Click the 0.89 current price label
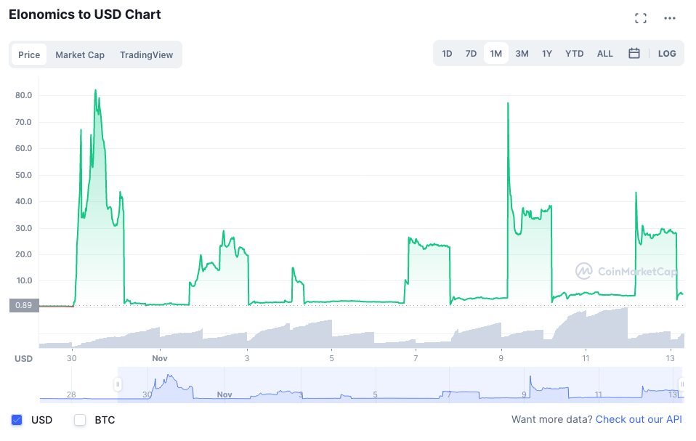 (24, 305)
